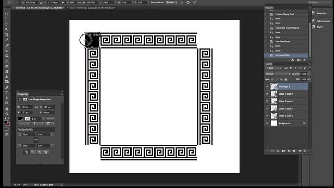The height and width of the screenshot is (188, 334).
Task: Delete layer trash icon in Layers panel
Action: click(x=305, y=151)
